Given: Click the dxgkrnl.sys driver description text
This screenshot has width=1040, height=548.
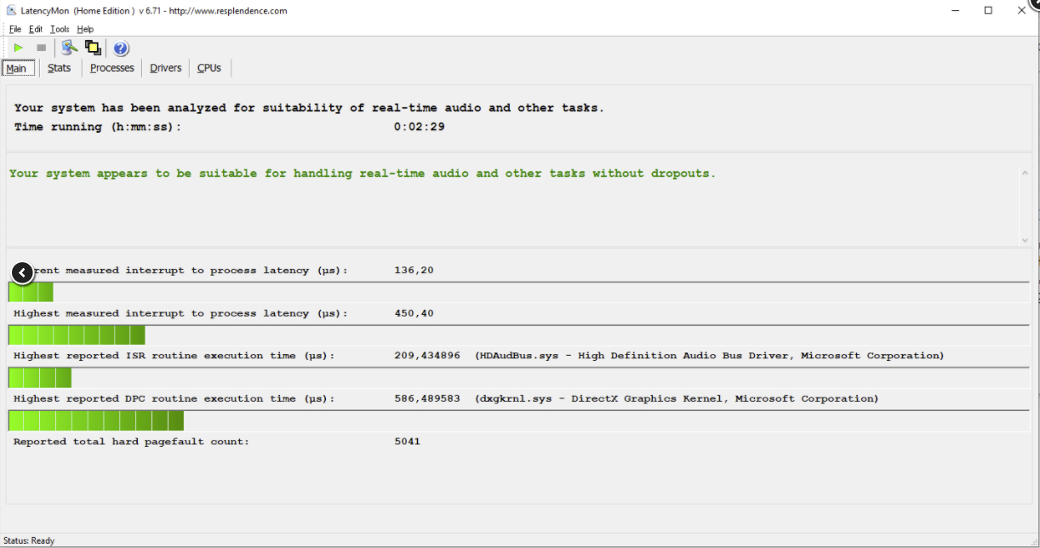Looking at the screenshot, I should coord(677,398).
